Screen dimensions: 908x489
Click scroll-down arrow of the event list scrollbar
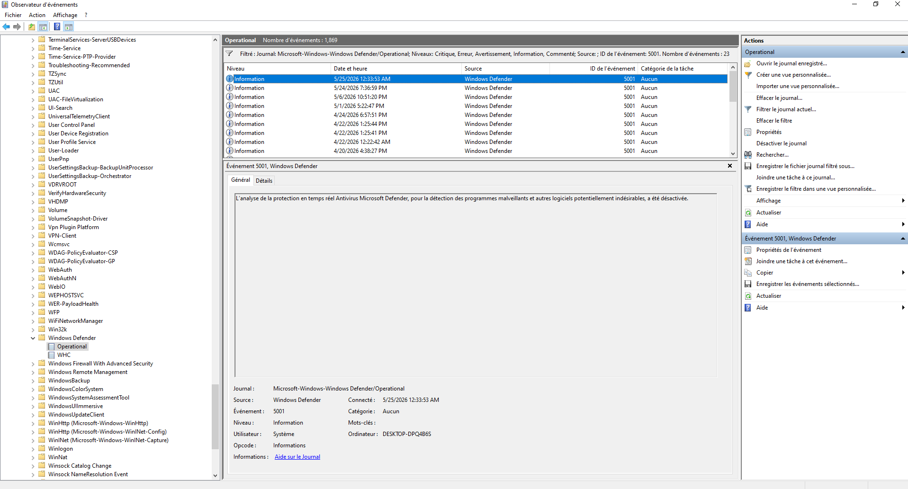coord(733,153)
